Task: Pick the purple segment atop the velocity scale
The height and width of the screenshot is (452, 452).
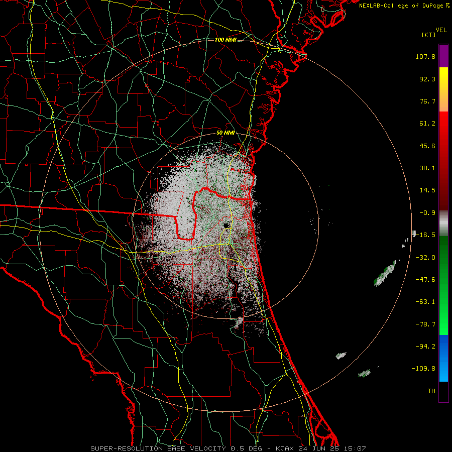Action: (443, 56)
